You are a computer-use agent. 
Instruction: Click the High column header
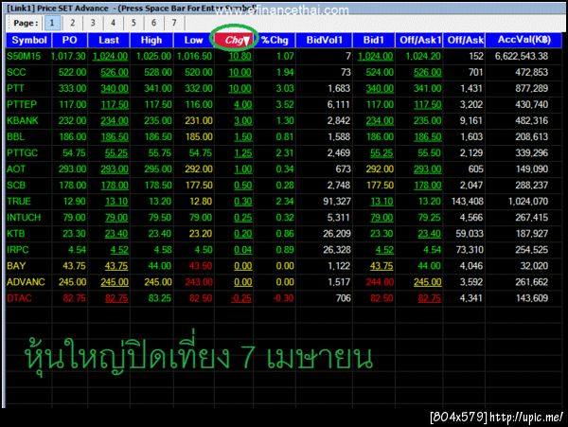coord(151,40)
